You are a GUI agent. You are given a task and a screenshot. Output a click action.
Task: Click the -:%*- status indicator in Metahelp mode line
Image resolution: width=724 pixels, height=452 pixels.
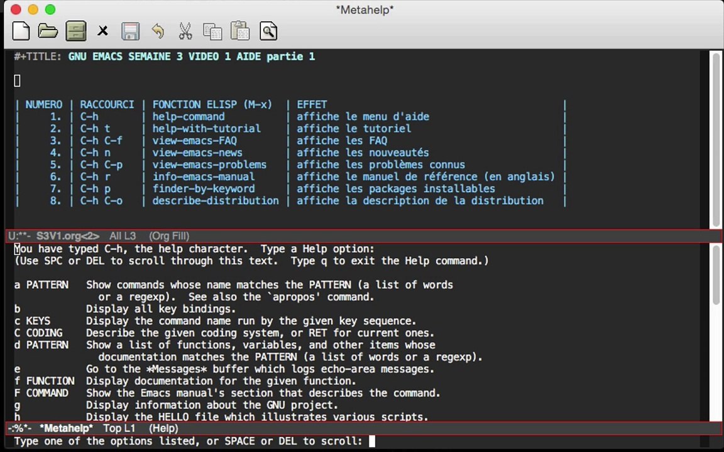(x=19, y=429)
